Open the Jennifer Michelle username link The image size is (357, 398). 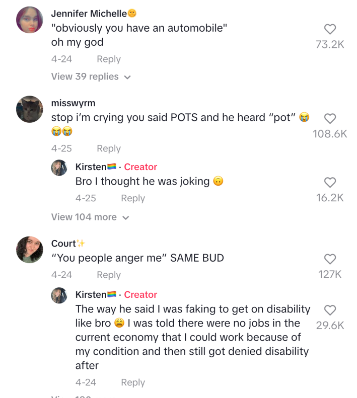89,14
